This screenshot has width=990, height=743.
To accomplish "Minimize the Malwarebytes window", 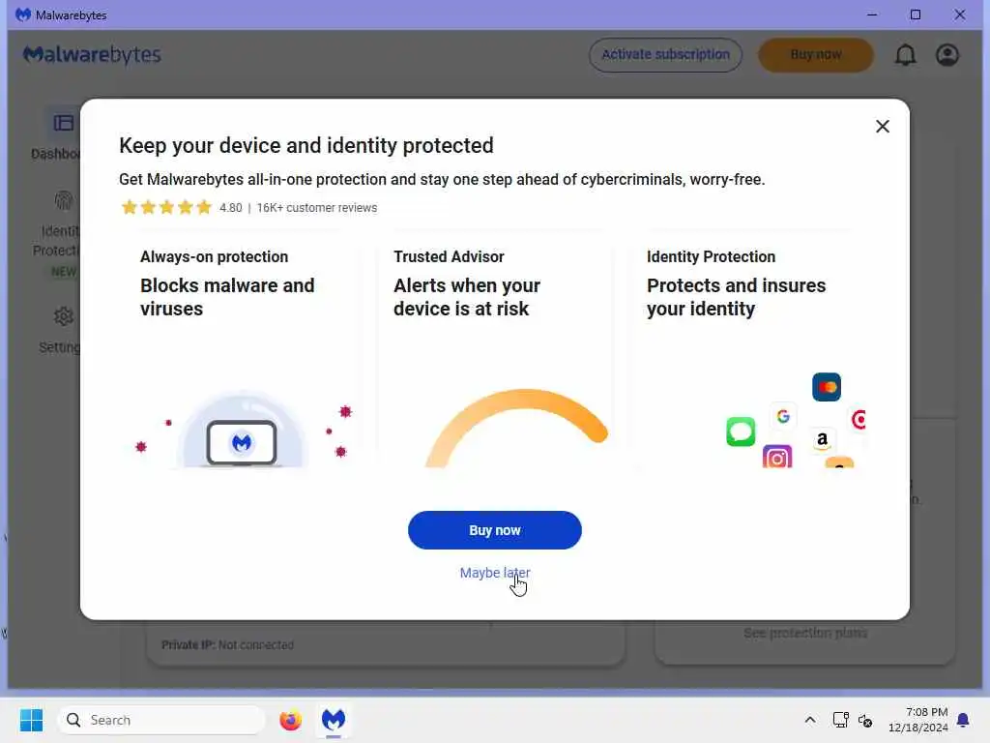I will pos(873,15).
